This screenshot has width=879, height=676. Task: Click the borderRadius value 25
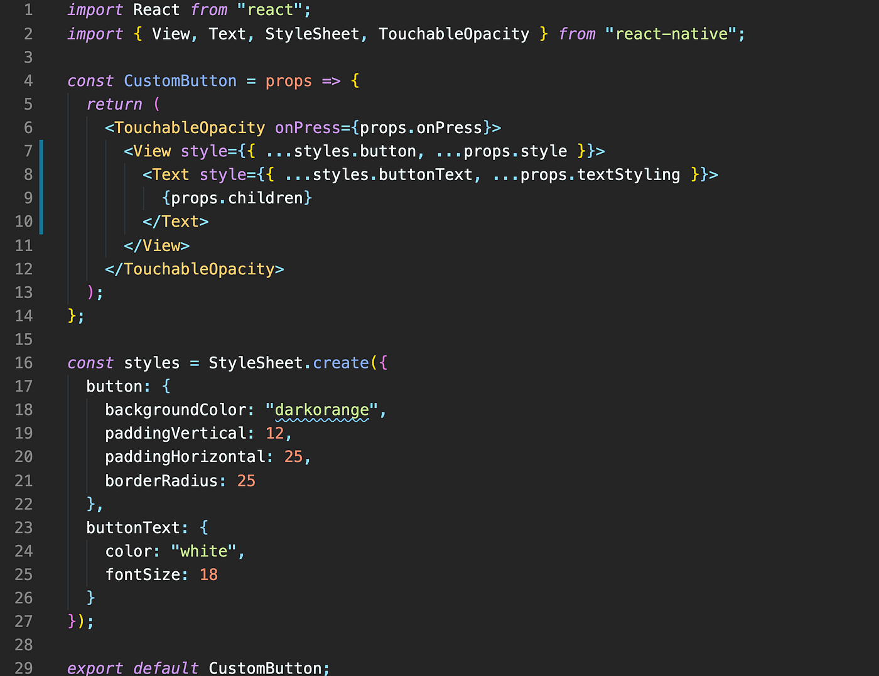pyautogui.click(x=246, y=480)
